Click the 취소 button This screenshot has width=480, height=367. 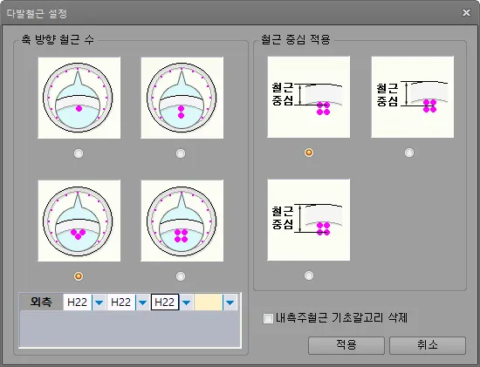tap(428, 345)
